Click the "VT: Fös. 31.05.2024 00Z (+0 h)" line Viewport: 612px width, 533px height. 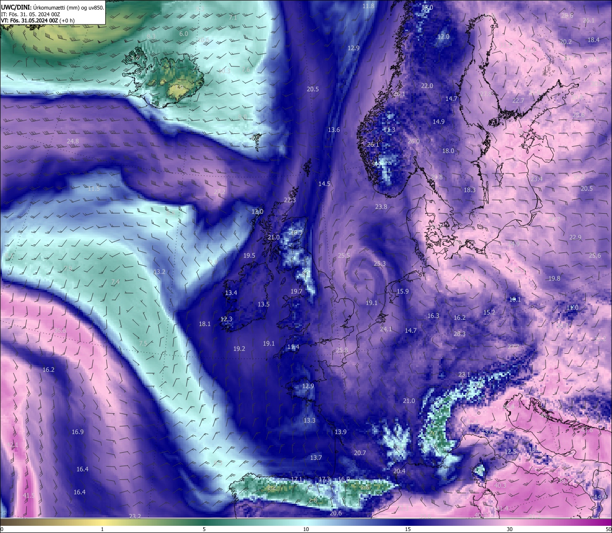tap(38, 21)
